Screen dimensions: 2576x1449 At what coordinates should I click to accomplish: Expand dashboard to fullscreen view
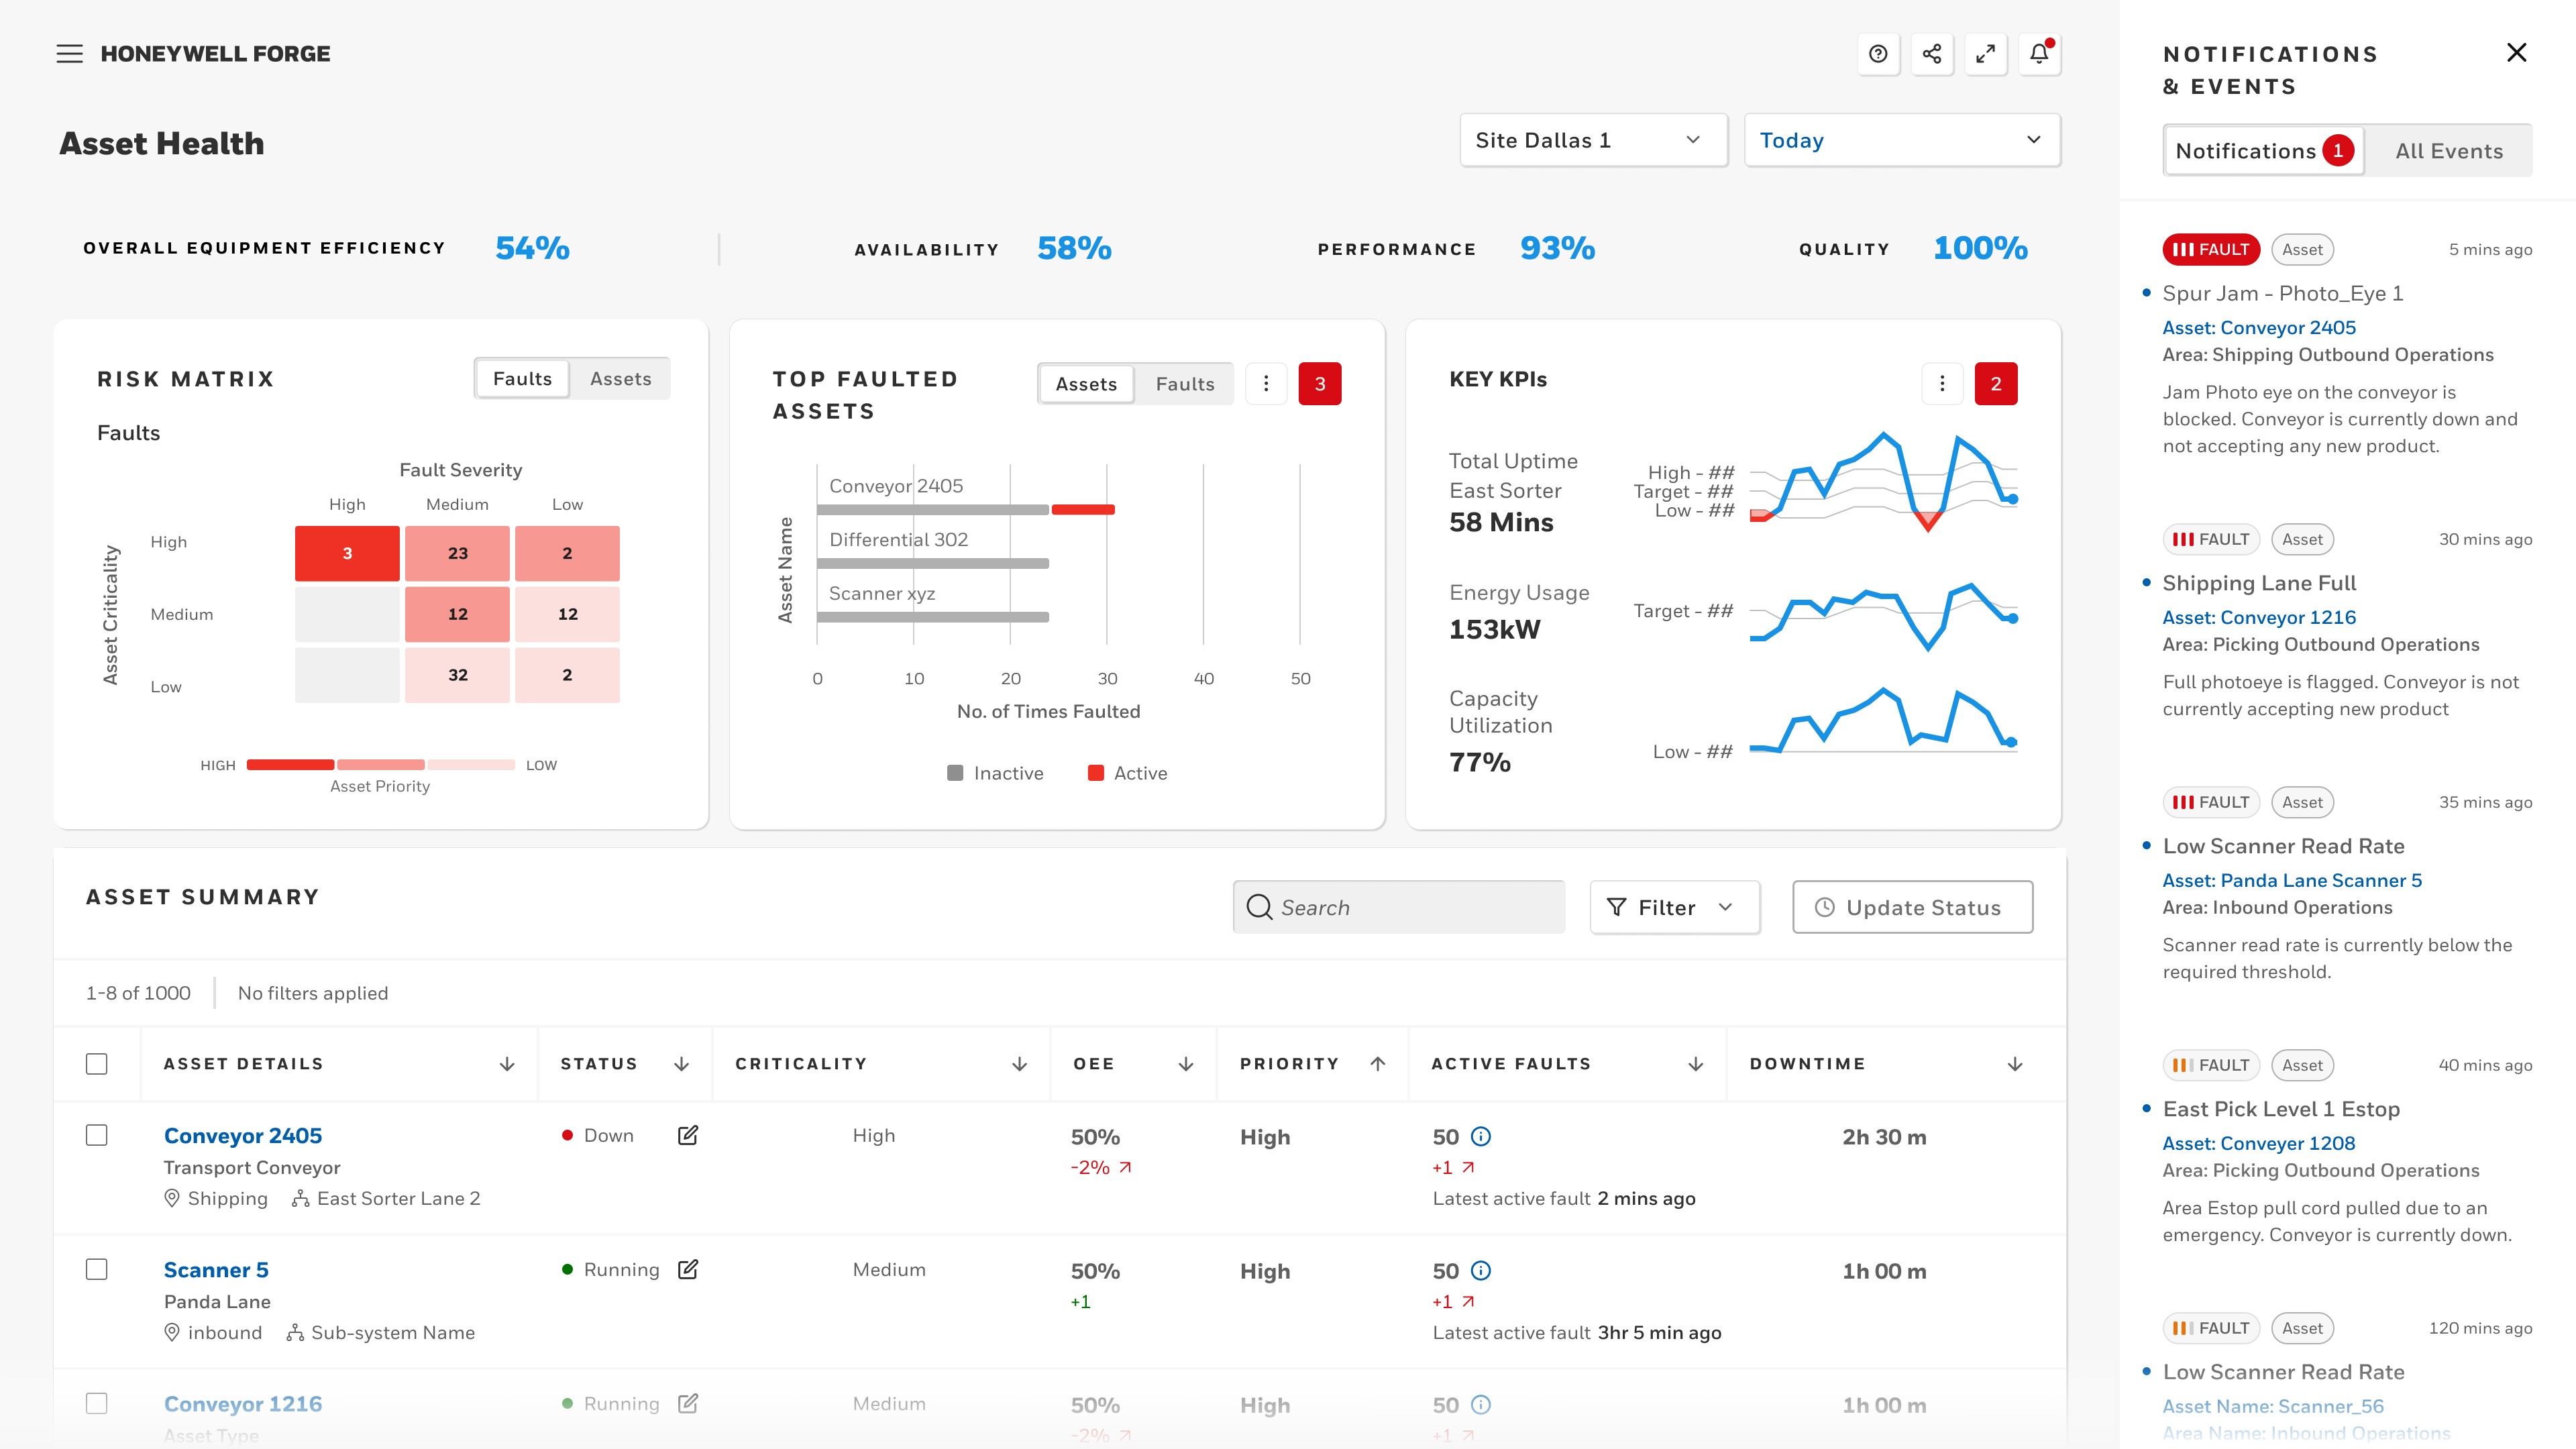tap(1986, 54)
